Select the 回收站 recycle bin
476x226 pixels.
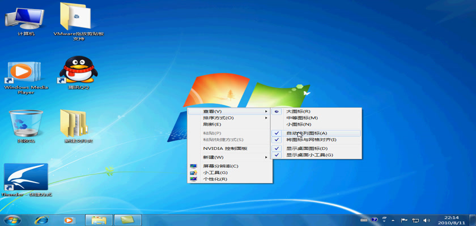point(25,123)
